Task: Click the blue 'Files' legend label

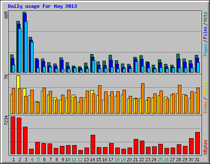Action: 205,33
